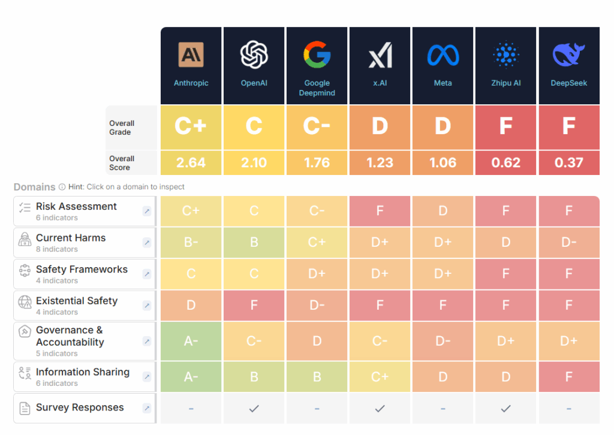
Task: Click the OpenAI logo icon
Action: pyautogui.click(x=254, y=55)
